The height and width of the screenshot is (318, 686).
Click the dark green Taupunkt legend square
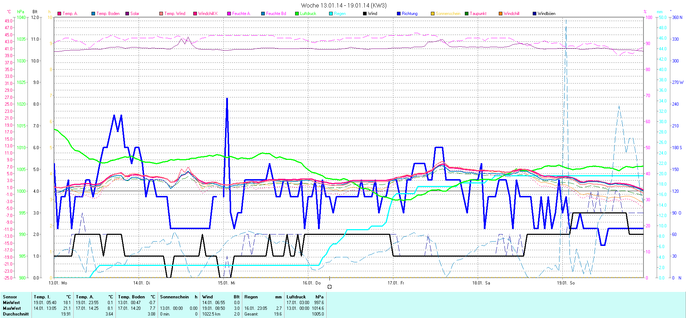click(467, 14)
